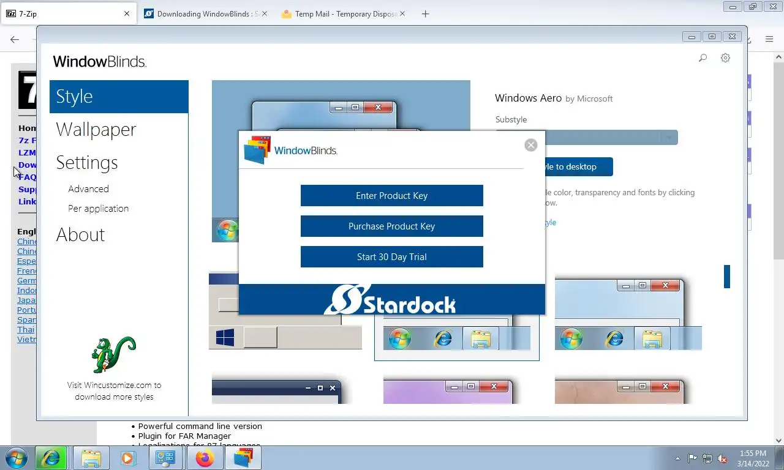Open Per application settings
The image size is (784, 470).
coord(99,209)
